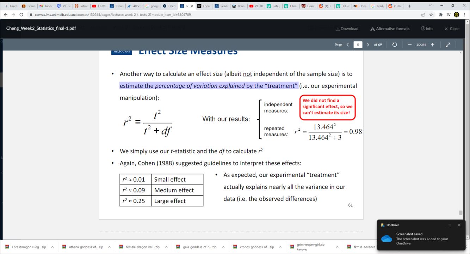This screenshot has height=254, width=470.
Task: Go to the previous PDF page
Action: 348,45
